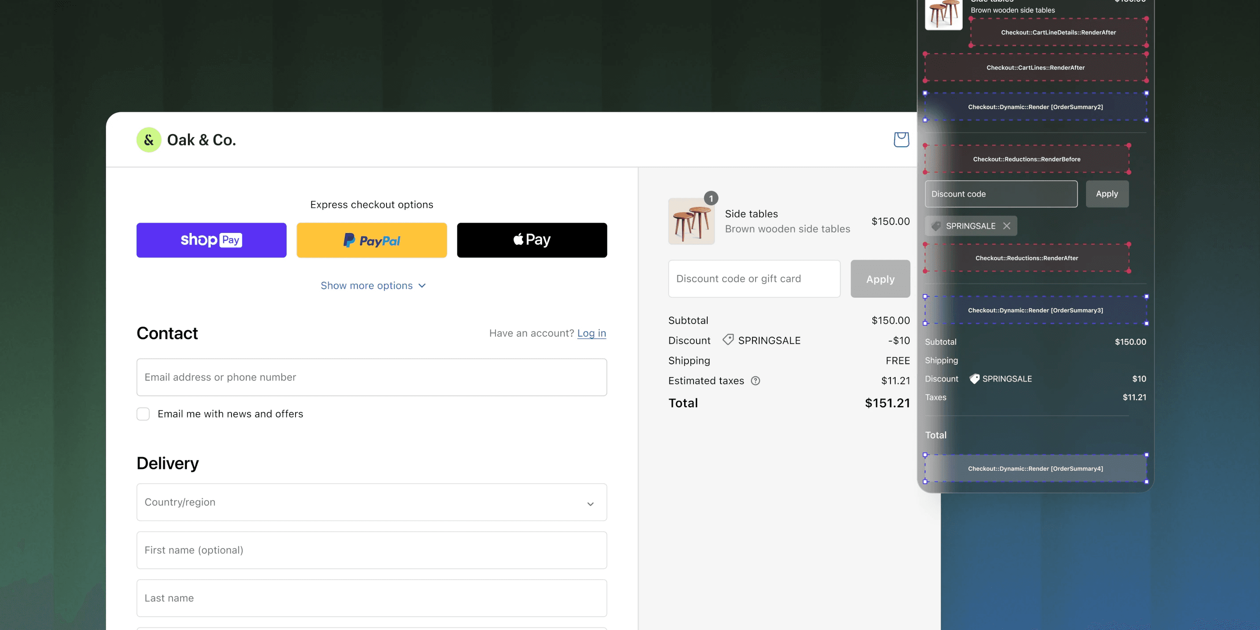
Task: Click the $11.21 Estimated taxes value
Action: tap(896, 381)
